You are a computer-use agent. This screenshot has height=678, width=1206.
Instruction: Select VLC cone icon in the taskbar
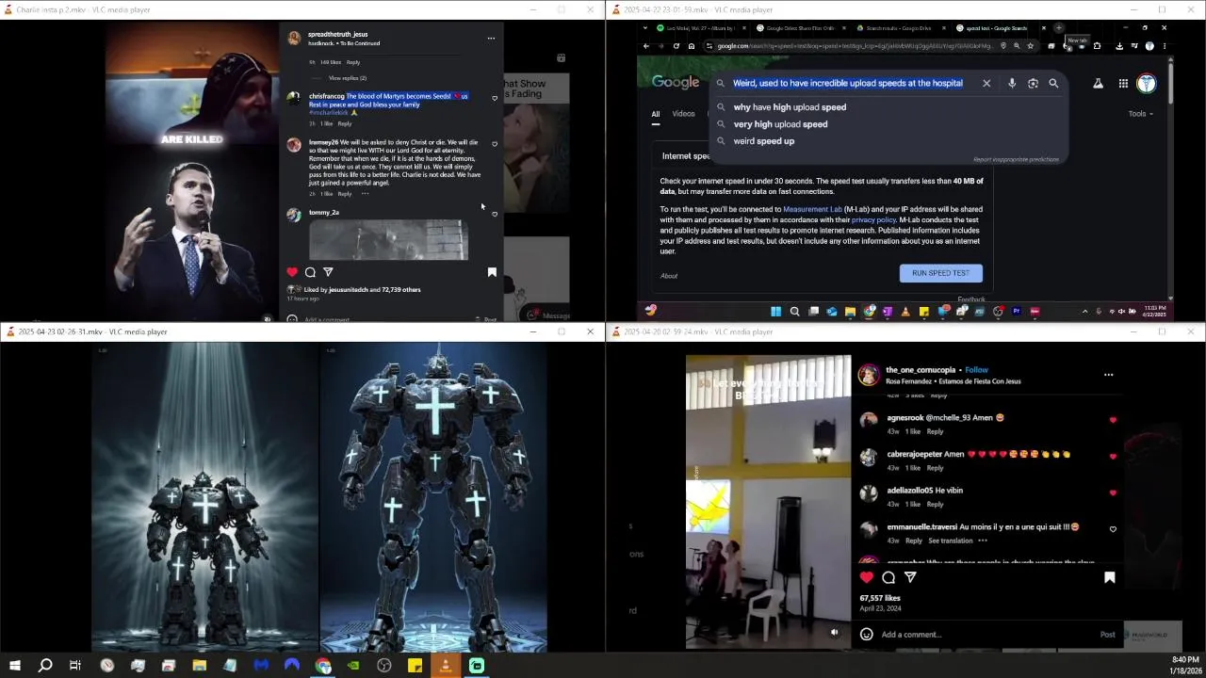[x=446, y=666]
